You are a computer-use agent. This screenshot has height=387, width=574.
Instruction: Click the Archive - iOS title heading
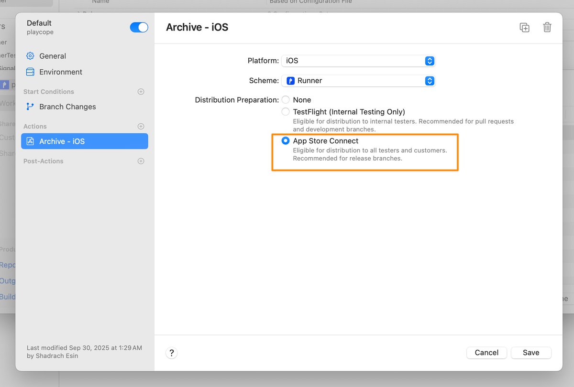point(197,27)
